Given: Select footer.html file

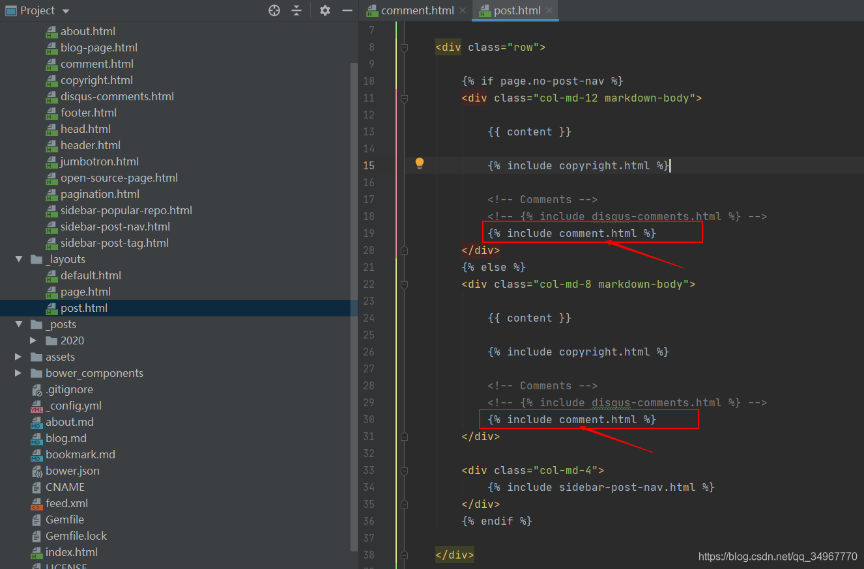Looking at the screenshot, I should coord(89,113).
